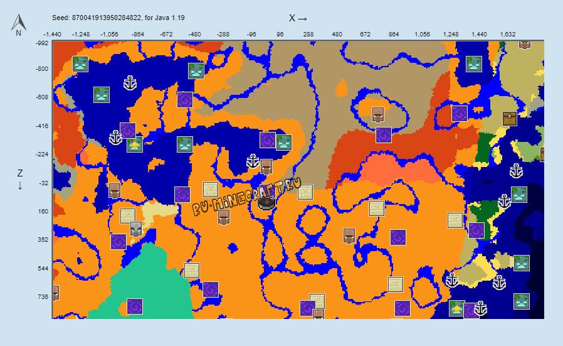
Task: Click shipwreck anchor left of the starred western monument
Action: click(x=115, y=138)
